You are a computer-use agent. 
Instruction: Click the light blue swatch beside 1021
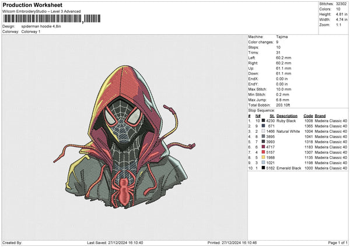[x=264, y=163]
